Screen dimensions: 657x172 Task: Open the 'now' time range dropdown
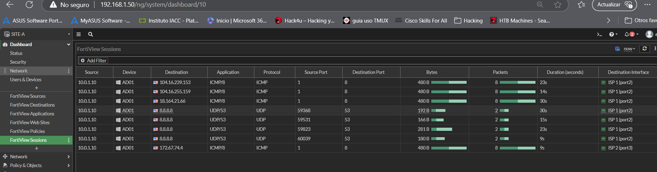click(629, 49)
